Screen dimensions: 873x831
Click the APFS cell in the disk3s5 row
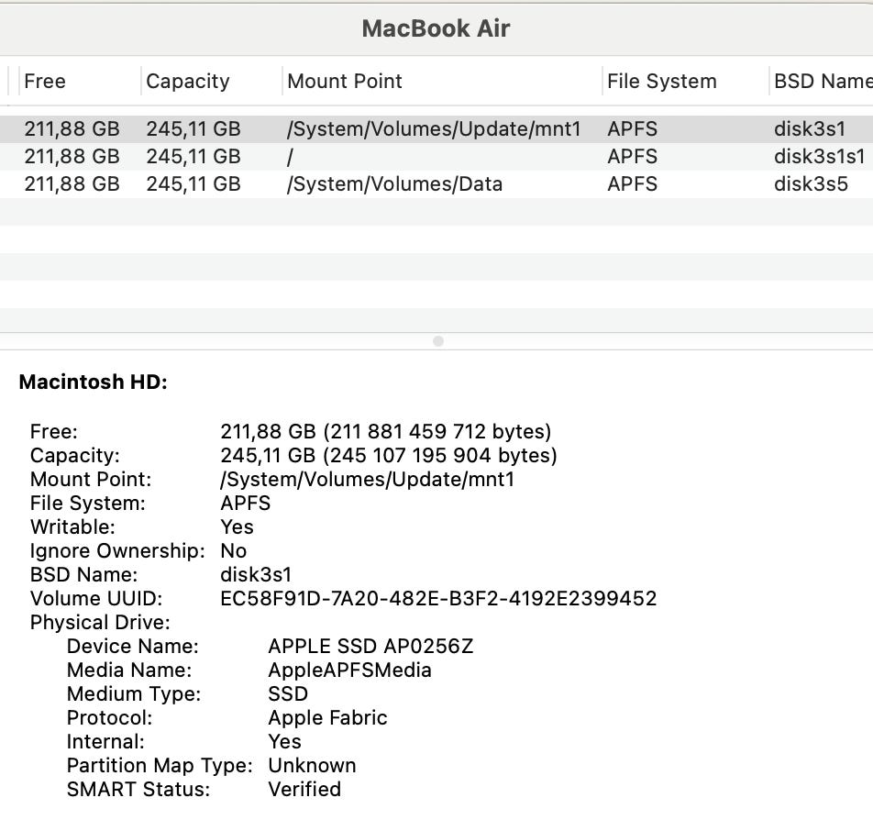632,183
